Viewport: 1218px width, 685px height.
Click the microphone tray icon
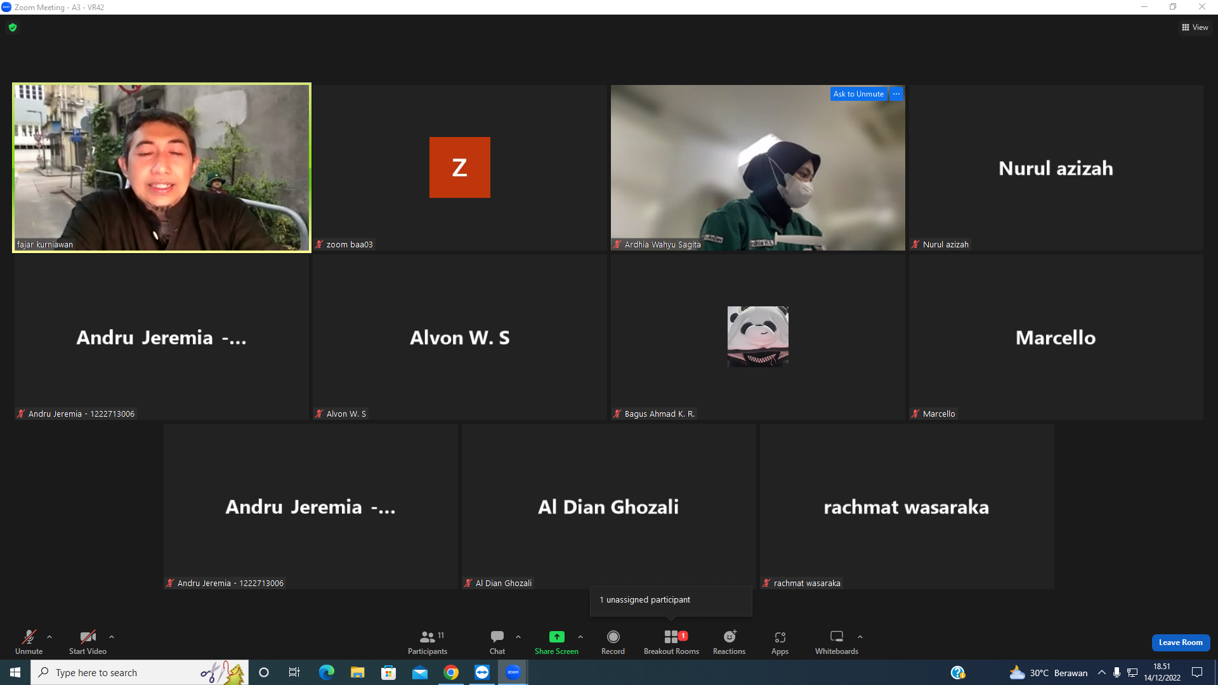point(1116,672)
